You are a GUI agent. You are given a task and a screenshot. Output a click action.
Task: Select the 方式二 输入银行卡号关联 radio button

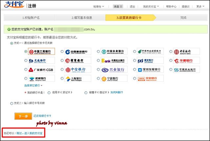(x=12, y=103)
